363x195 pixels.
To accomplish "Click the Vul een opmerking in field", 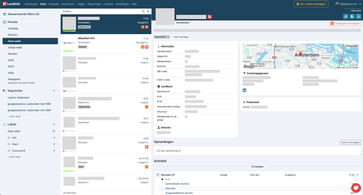I will click(x=257, y=151).
